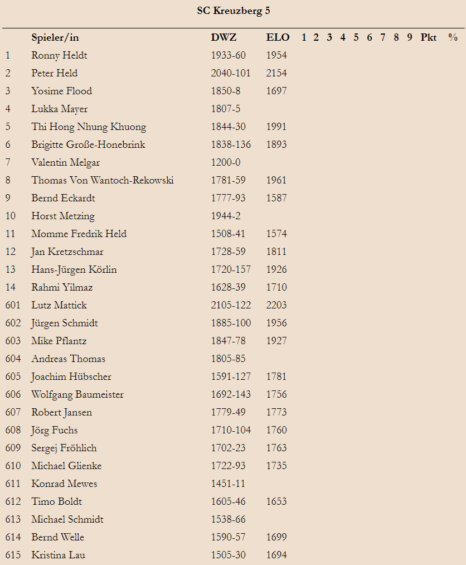Select Wolfgang Baumeister
This screenshot has height=565, width=466.
click(x=77, y=394)
